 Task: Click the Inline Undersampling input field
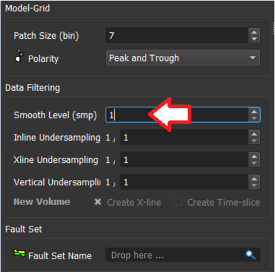(184, 137)
